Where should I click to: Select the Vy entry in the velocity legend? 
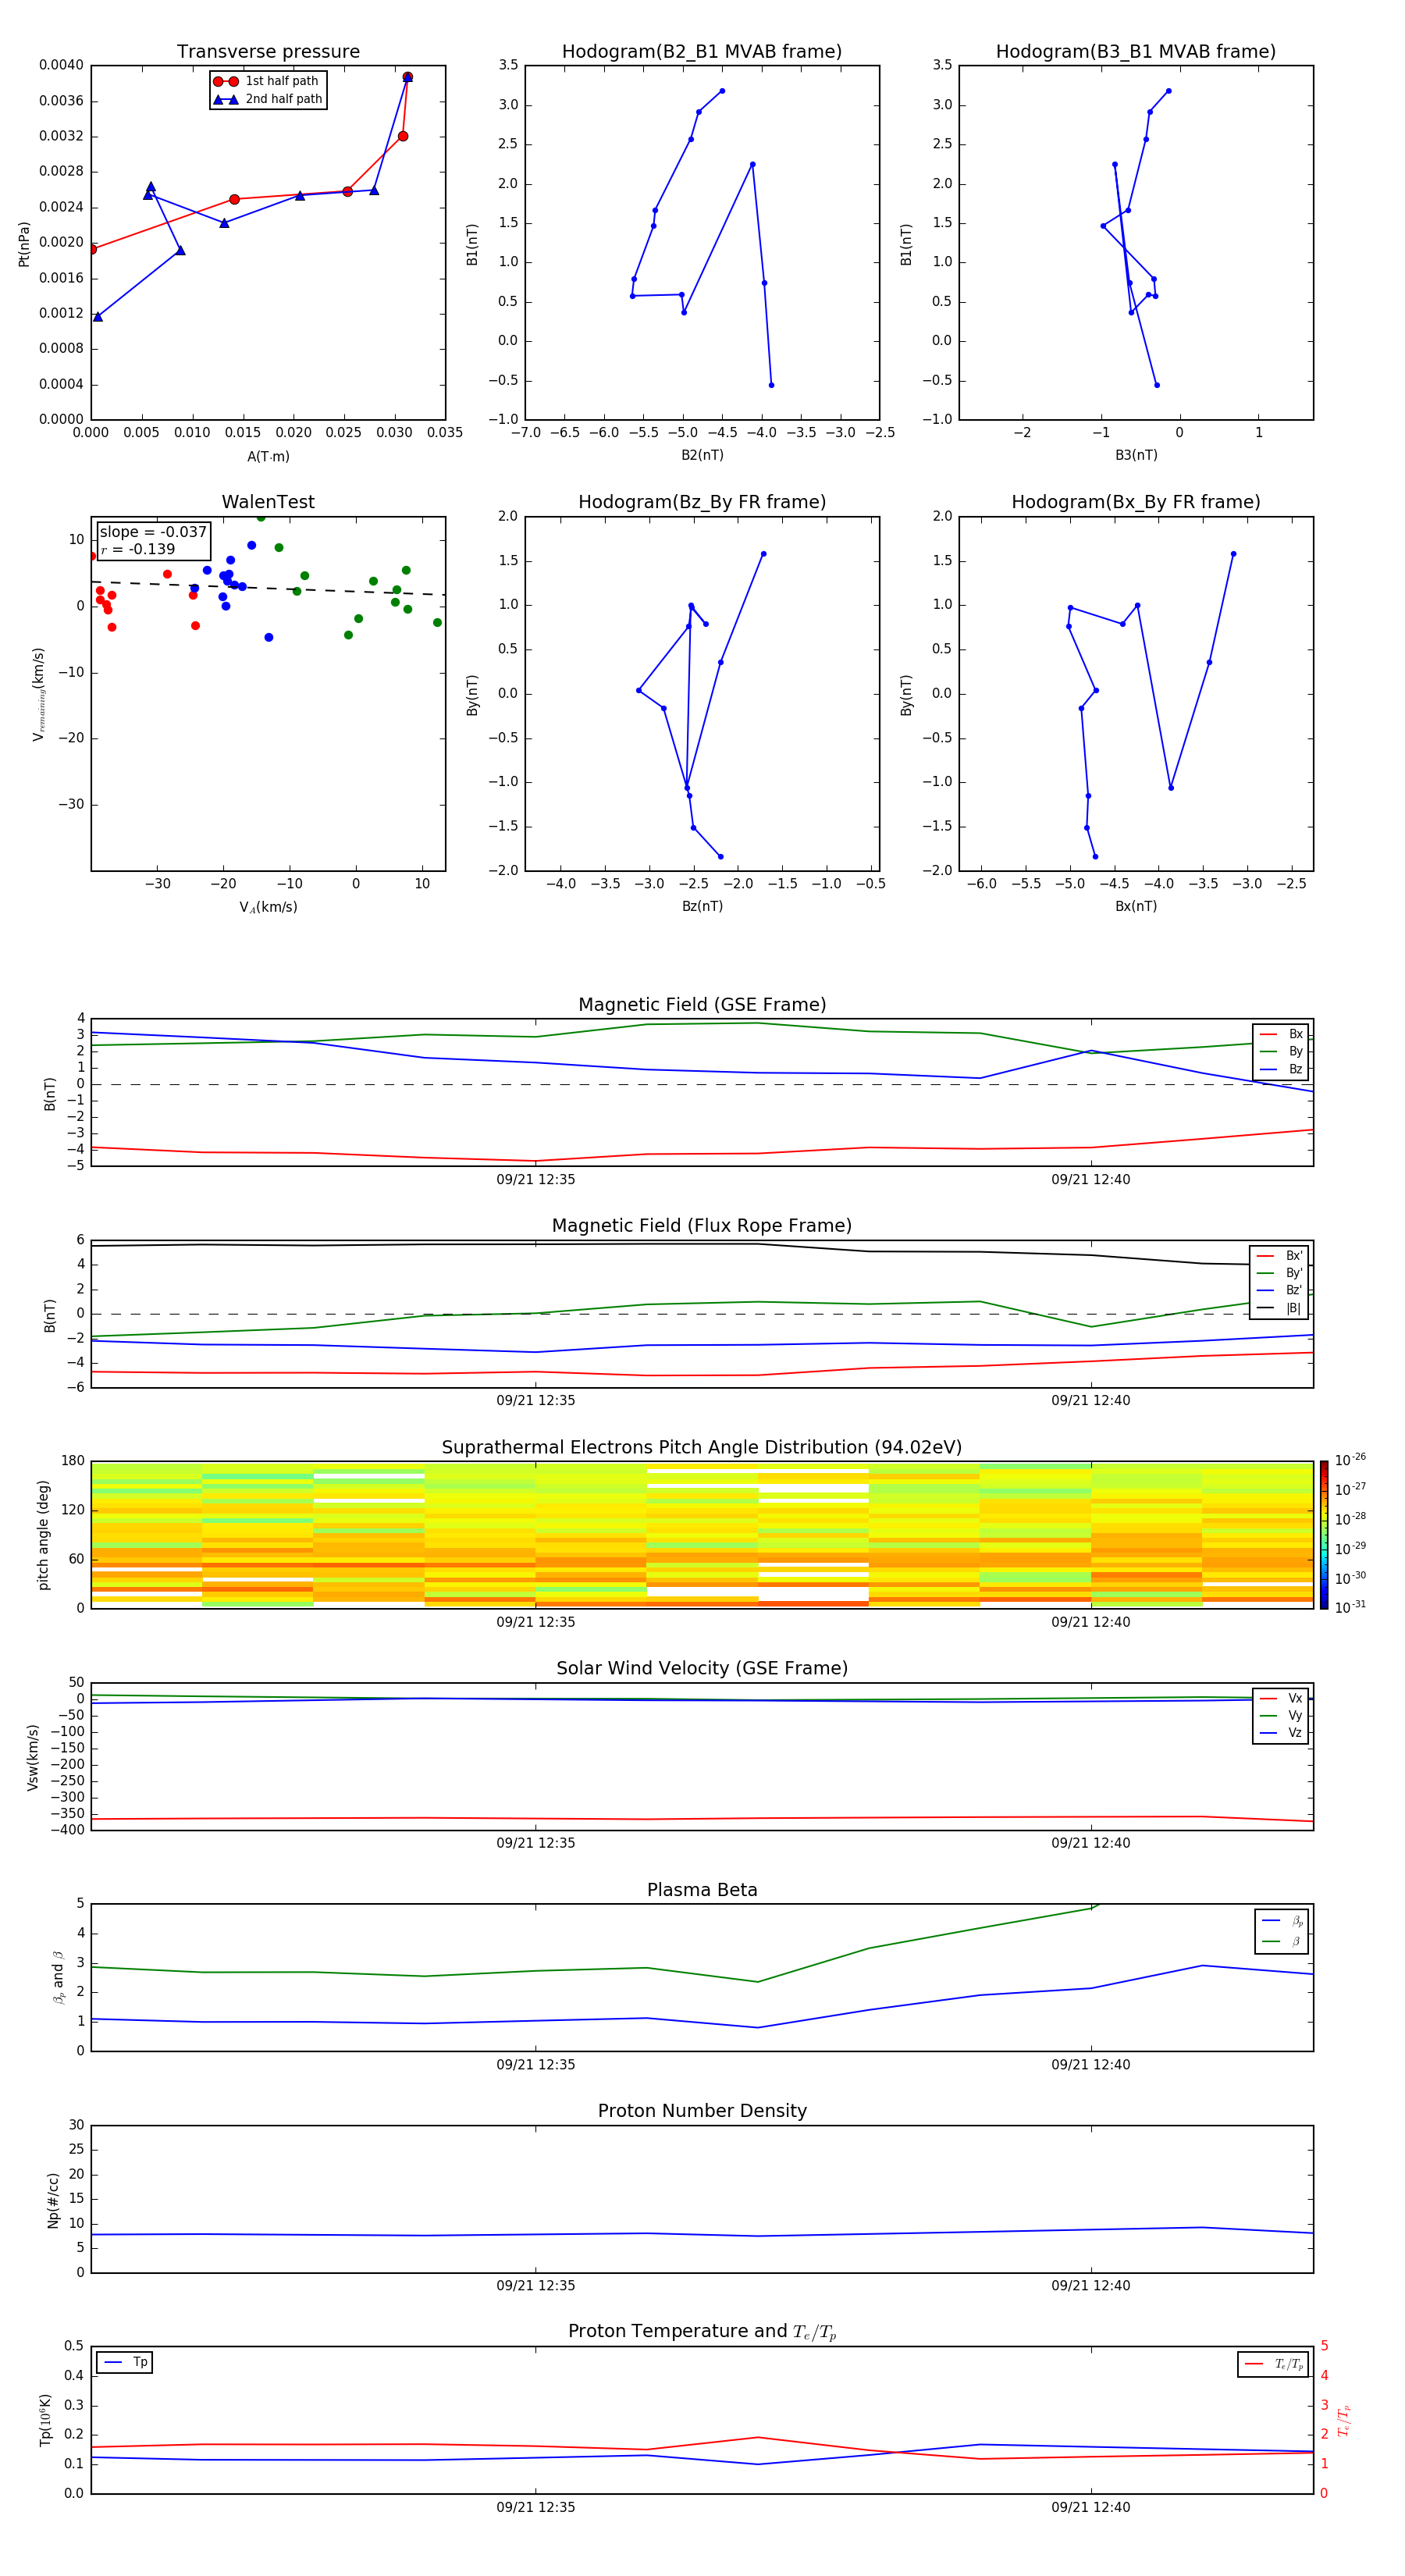[x=1281, y=1715]
